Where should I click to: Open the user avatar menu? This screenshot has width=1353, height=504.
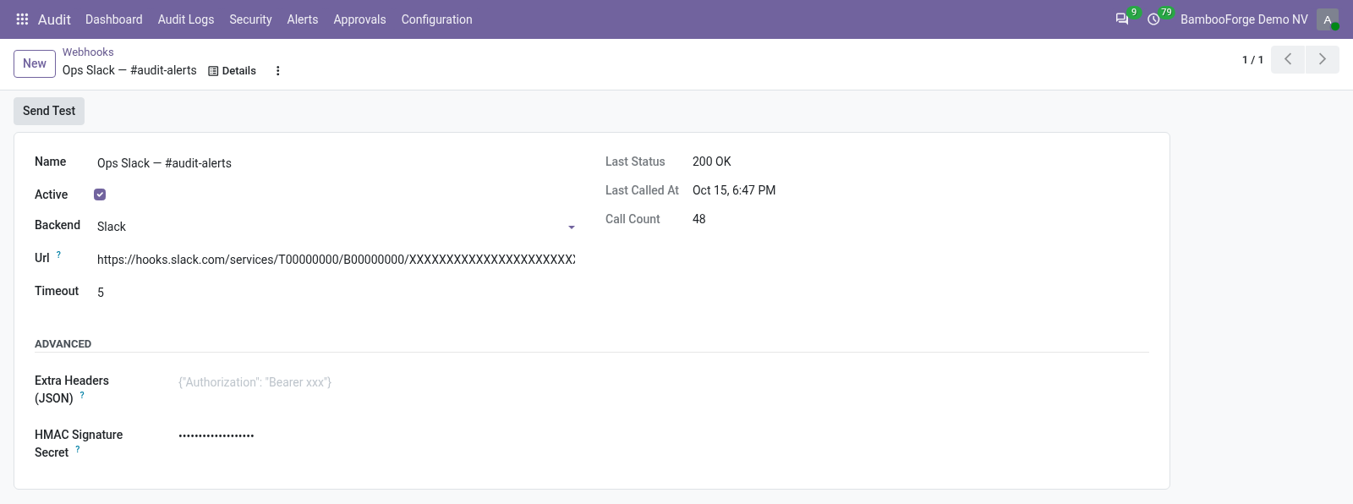point(1328,19)
